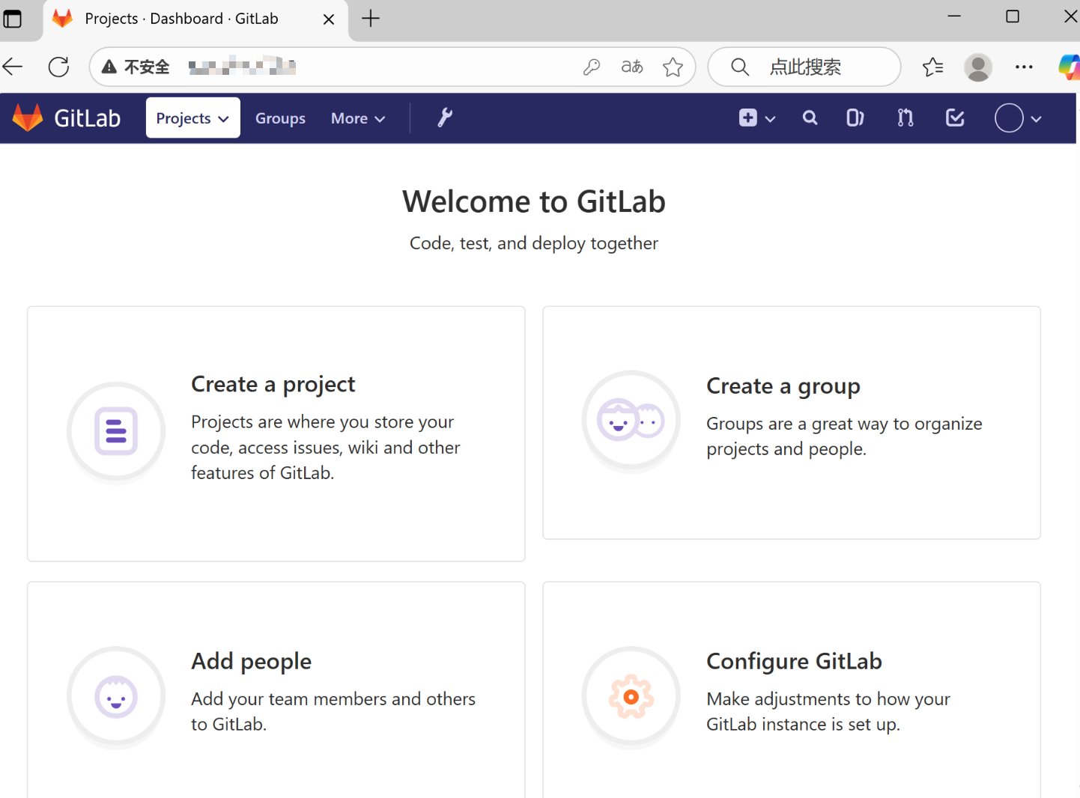This screenshot has height=798, width=1080.
Task: Click the browser search box
Action: [x=804, y=67]
